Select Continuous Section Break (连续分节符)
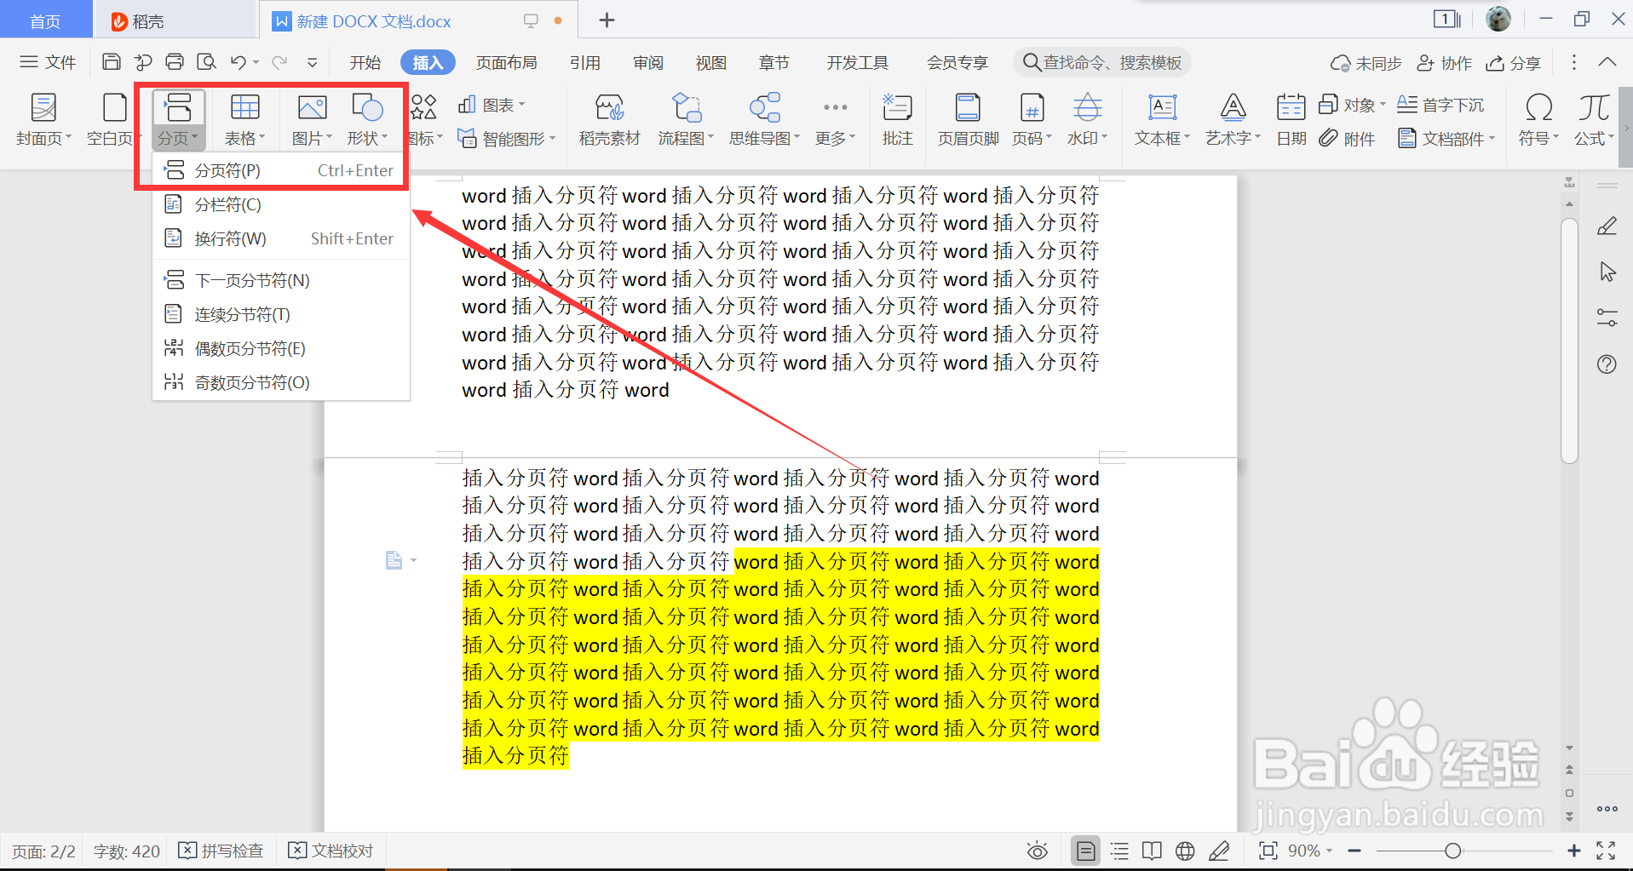1633x871 pixels. tap(281, 314)
